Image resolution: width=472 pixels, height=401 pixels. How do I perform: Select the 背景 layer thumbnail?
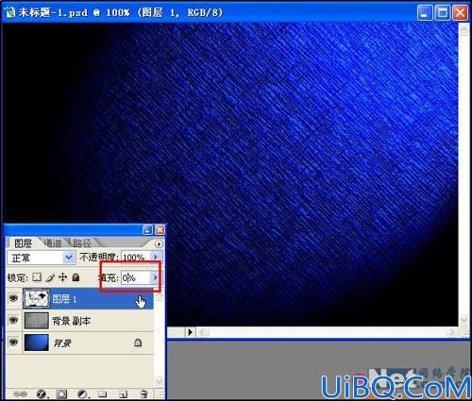coord(37,343)
